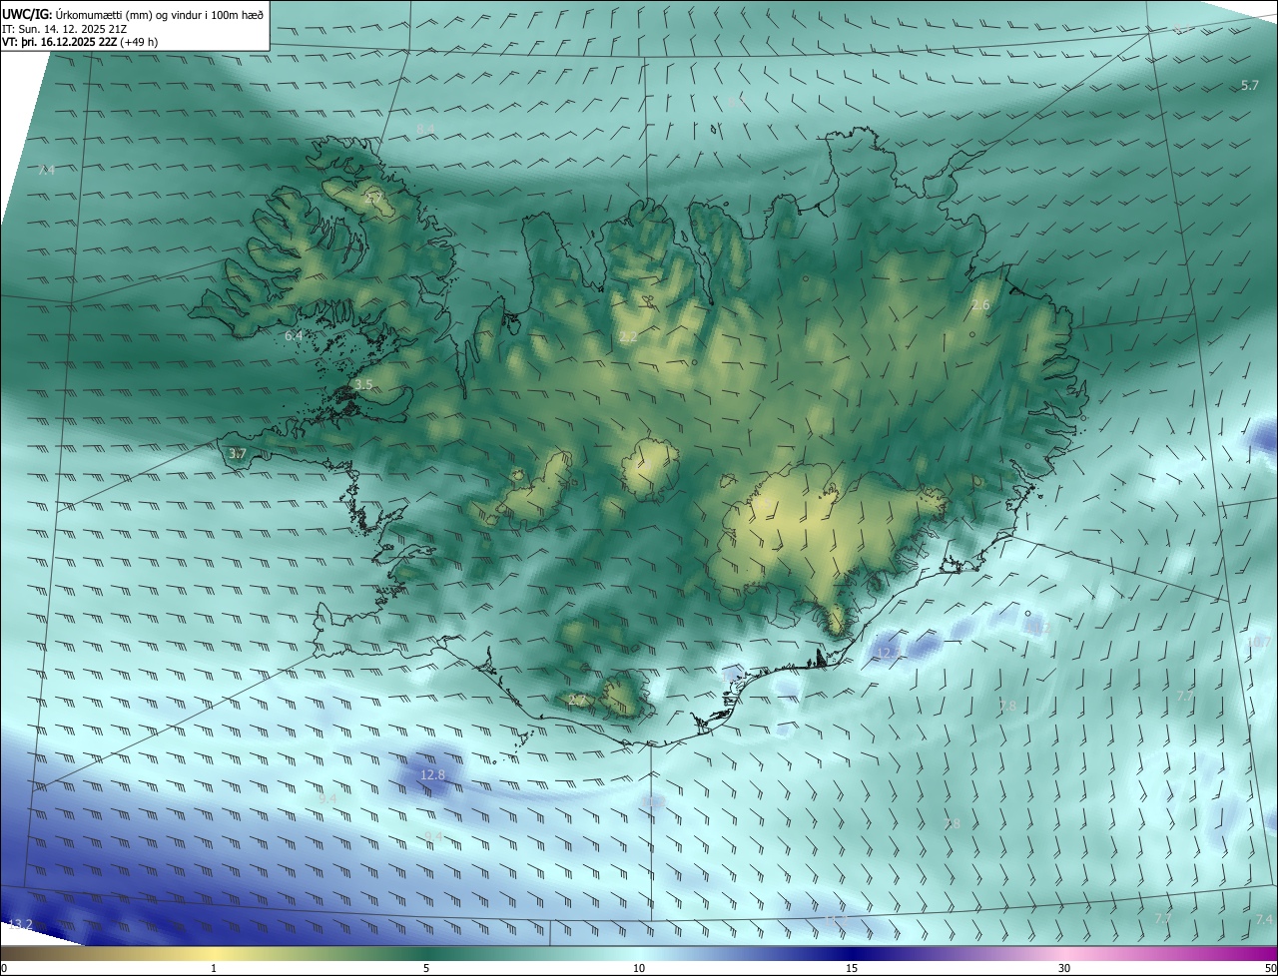
Task: Click the 2.6 value label in east Iceland
Action: (x=980, y=305)
